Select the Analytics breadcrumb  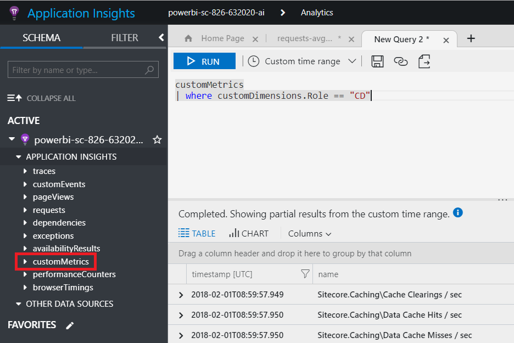click(x=317, y=13)
